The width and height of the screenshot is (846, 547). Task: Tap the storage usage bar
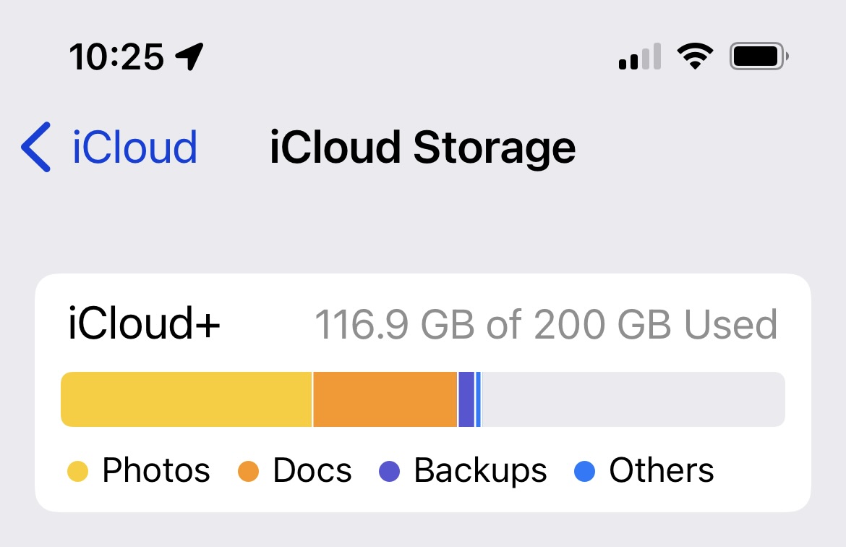pyautogui.click(x=423, y=398)
